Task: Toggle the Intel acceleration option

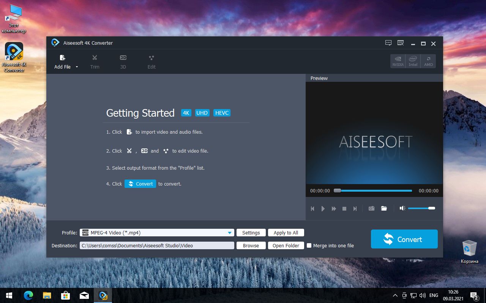Action: point(413,61)
